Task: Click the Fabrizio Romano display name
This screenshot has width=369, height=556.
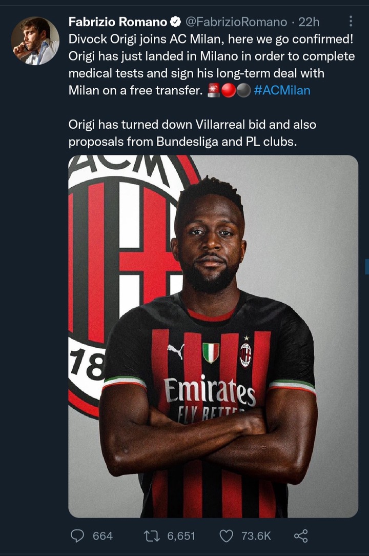Action: [118, 22]
